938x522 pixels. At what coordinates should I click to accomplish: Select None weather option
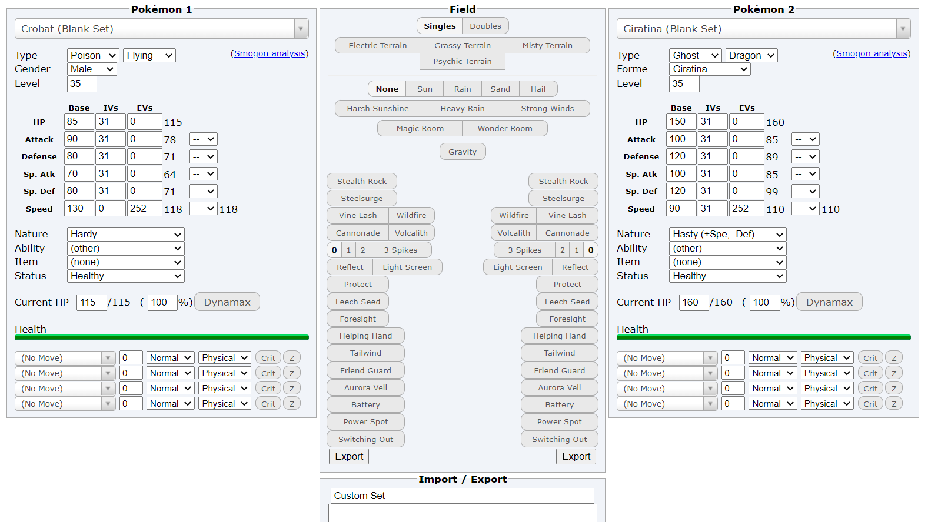pyautogui.click(x=387, y=89)
